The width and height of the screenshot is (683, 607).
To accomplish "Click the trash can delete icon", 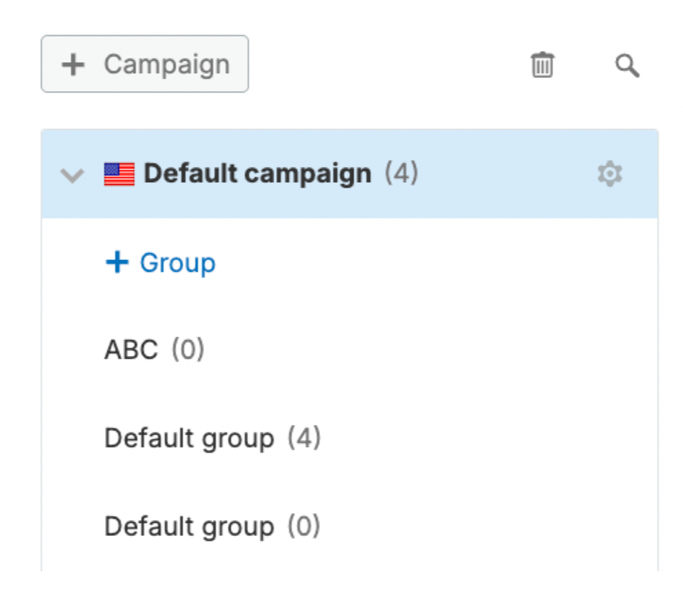I will [x=542, y=66].
